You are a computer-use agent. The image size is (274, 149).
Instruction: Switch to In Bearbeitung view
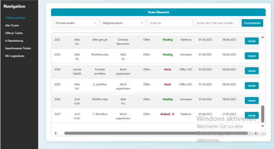[14, 41]
